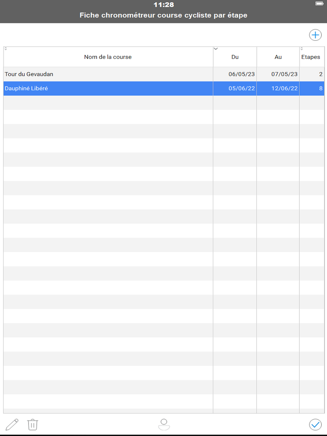This screenshot has width=327, height=436.
Task: Click the end date 12/06/22
Action: click(284, 88)
